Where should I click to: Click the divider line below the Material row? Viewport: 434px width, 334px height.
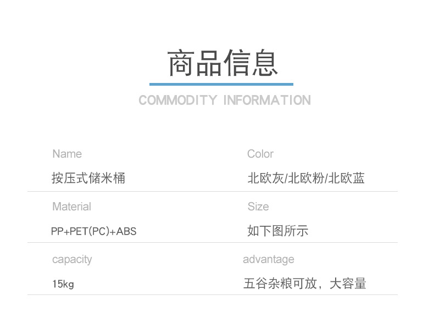click(x=212, y=242)
